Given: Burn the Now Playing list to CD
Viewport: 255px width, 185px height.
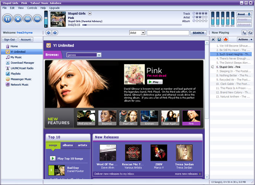Looking at the screenshot, I should point(225,39).
